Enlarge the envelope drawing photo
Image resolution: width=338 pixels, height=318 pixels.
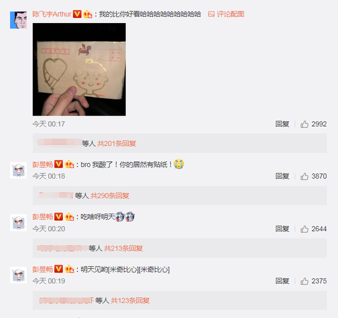point(79,70)
